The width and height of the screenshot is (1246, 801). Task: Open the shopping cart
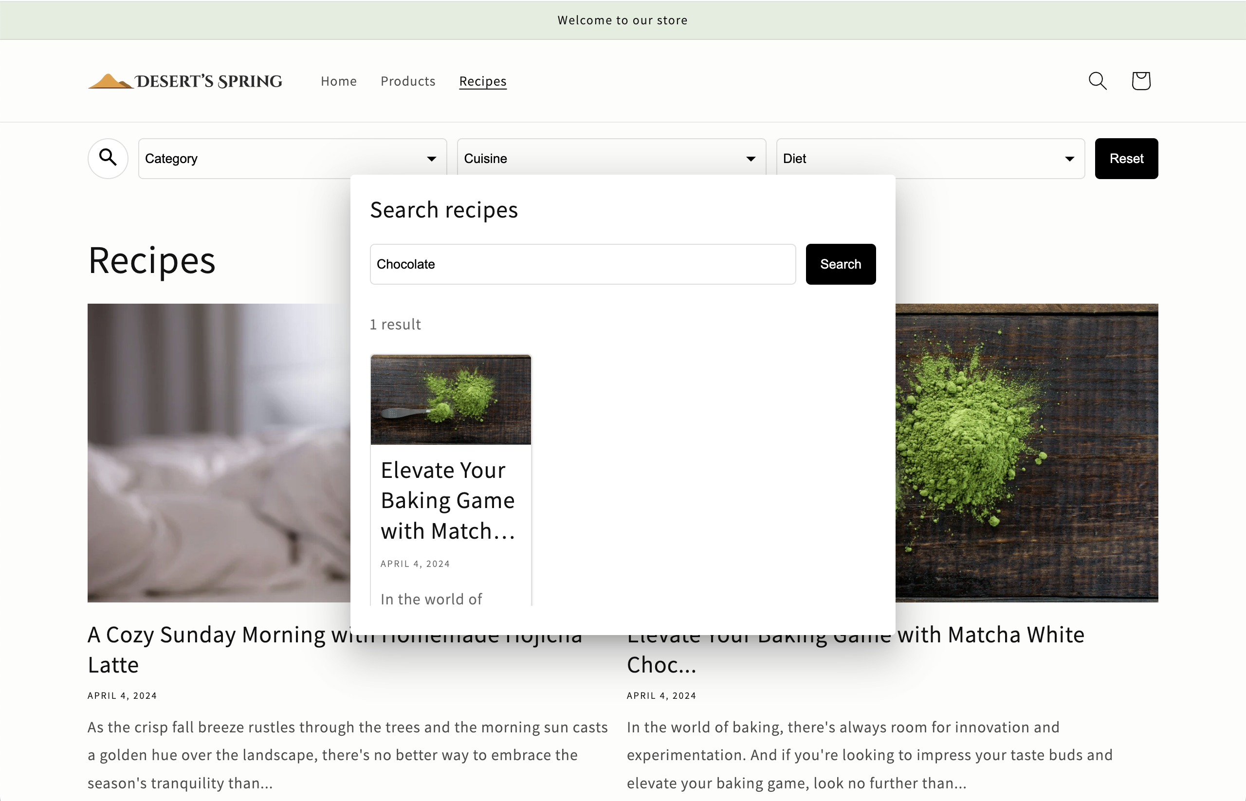point(1140,81)
